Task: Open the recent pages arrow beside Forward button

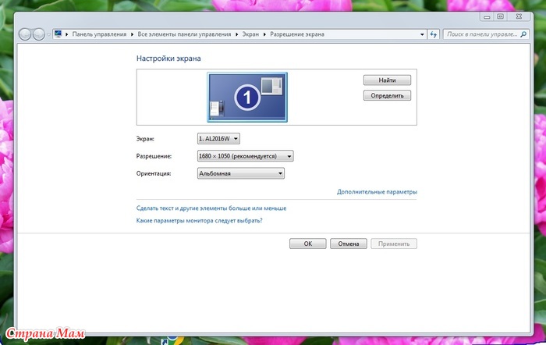Action: pos(48,34)
